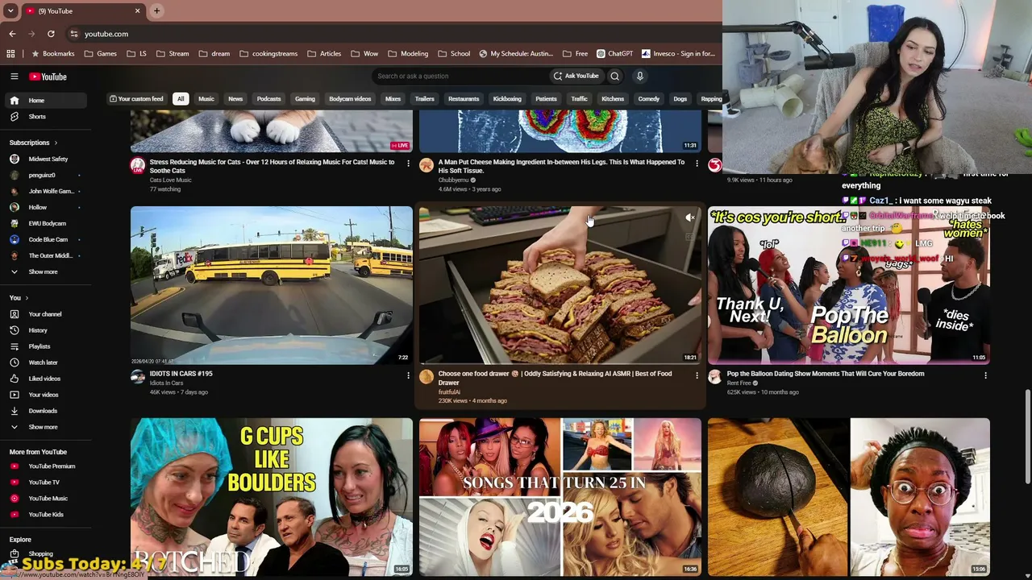This screenshot has width=1032, height=580.
Task: Close the YouTube browser tab
Action: pos(137,10)
